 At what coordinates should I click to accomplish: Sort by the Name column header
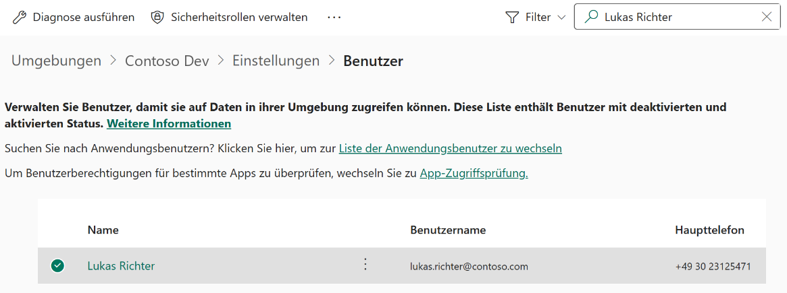(x=103, y=230)
